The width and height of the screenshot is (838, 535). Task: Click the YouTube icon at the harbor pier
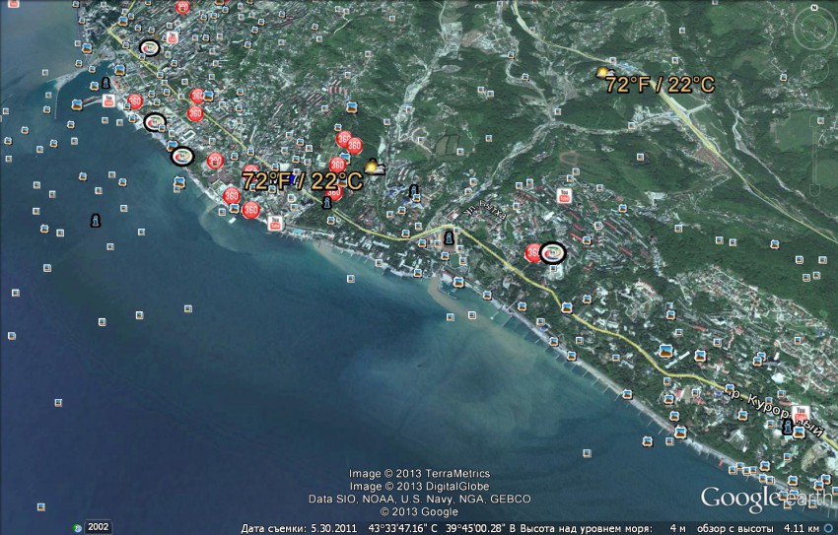(107, 100)
